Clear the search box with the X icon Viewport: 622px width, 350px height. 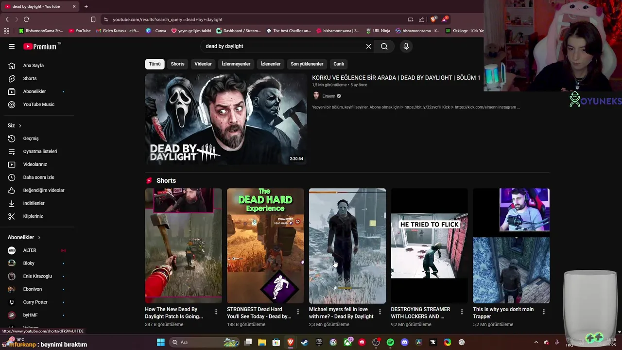click(368, 46)
